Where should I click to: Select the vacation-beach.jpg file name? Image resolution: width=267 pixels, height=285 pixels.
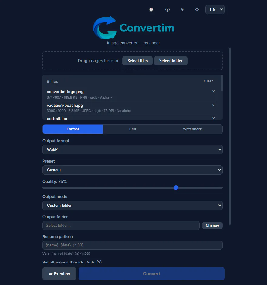[65, 106]
